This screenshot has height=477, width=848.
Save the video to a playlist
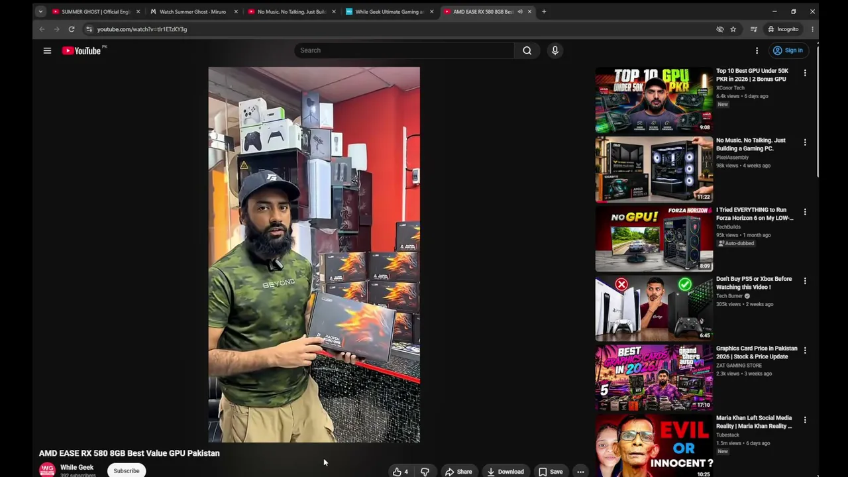(x=551, y=472)
